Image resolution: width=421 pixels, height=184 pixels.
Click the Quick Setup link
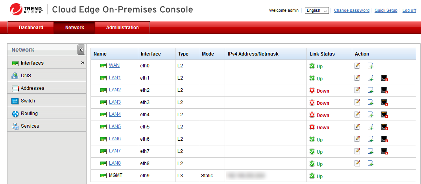point(386,11)
